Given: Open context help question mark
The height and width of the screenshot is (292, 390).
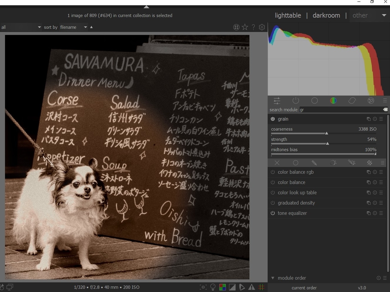Looking at the screenshot, I should (x=253, y=27).
